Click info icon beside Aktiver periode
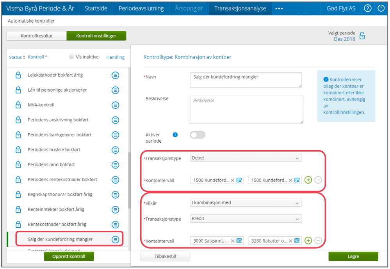The height and width of the screenshot is (269, 390). point(175,135)
